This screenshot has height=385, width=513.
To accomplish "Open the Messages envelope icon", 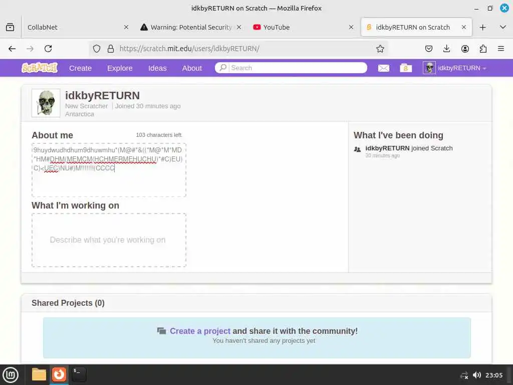I will pos(383,68).
